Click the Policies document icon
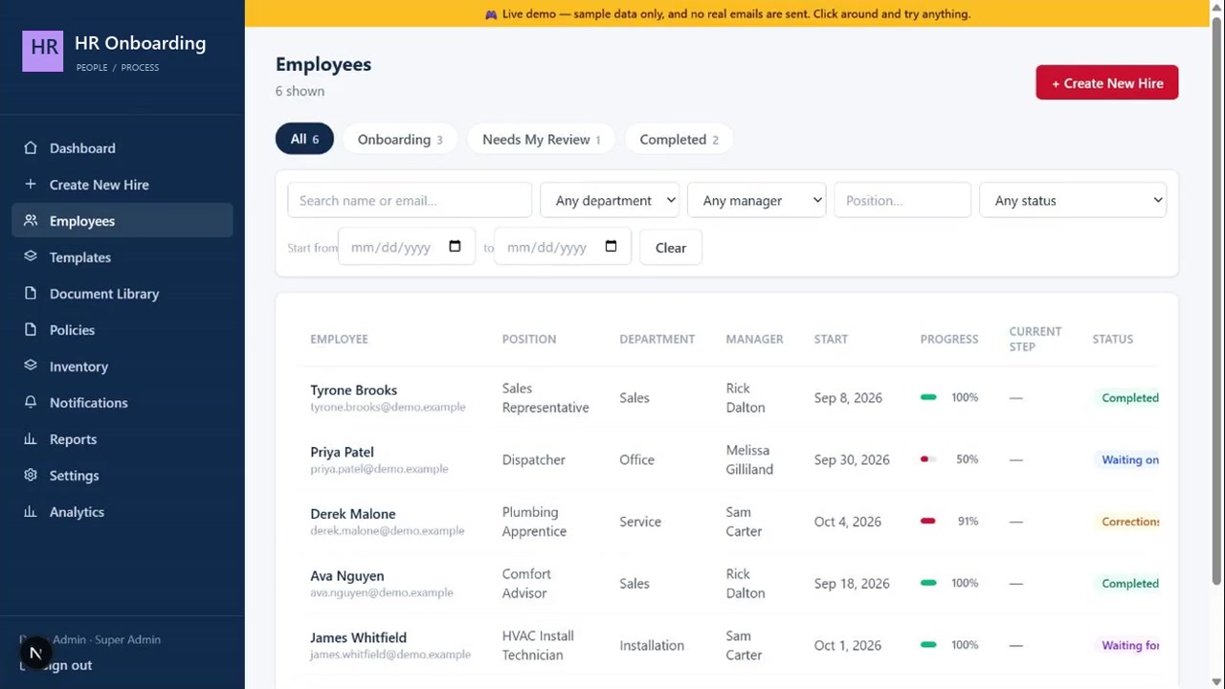This screenshot has width=1225, height=689. [x=31, y=330]
